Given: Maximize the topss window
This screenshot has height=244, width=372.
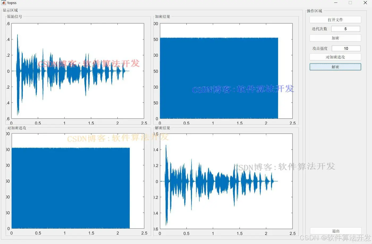Looking at the screenshot, I should [x=350, y=3].
